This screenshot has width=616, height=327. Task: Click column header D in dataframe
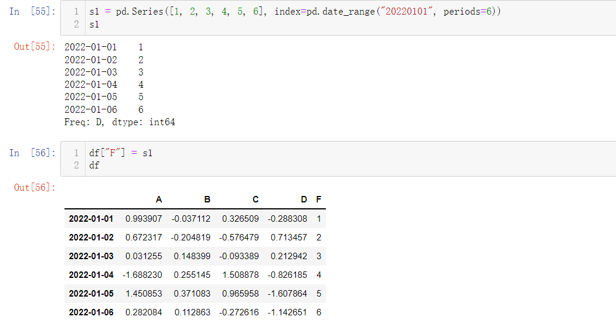tap(304, 199)
